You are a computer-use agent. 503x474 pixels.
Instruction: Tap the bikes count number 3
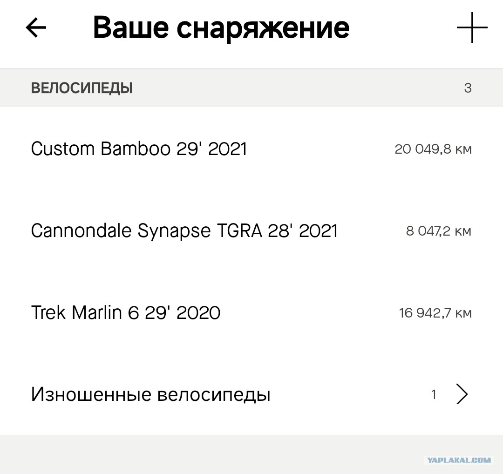(468, 88)
